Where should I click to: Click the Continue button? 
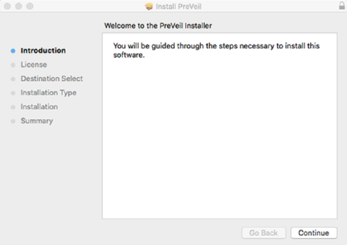coord(314,233)
